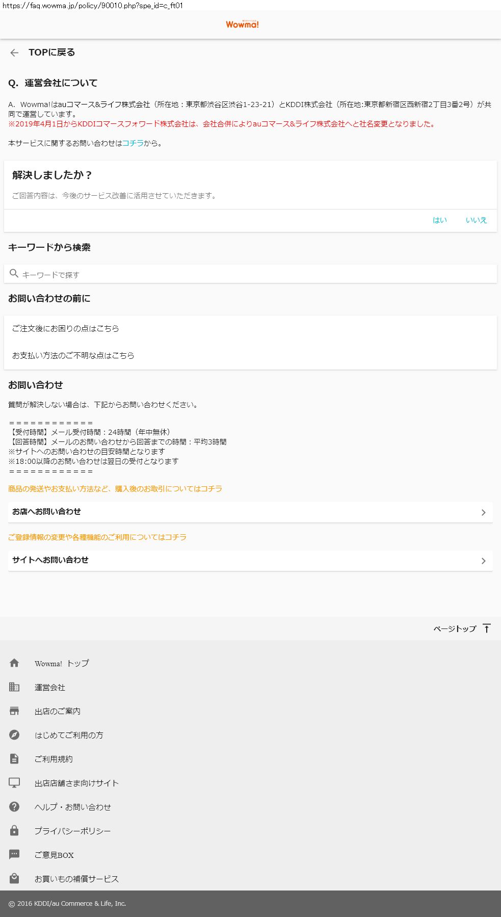This screenshot has height=917, width=501.
Task: Open ご注文後にお困りの点はこちら item
Action: click(x=66, y=329)
